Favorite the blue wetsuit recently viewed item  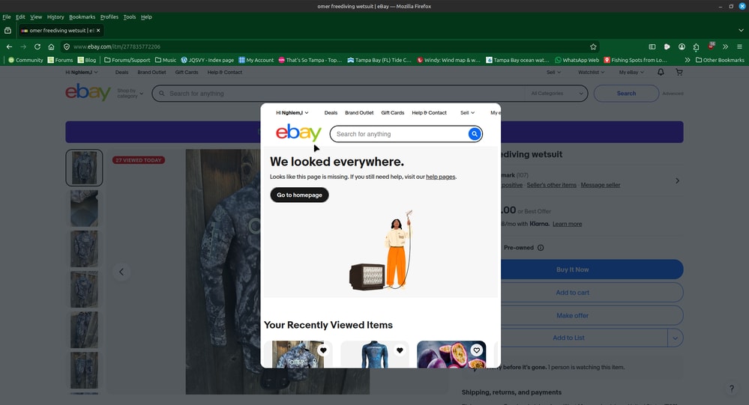tap(400, 350)
